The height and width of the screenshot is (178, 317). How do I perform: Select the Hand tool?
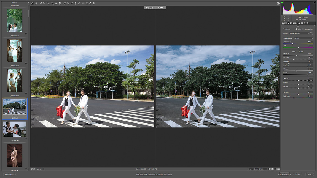[x=36, y=3]
